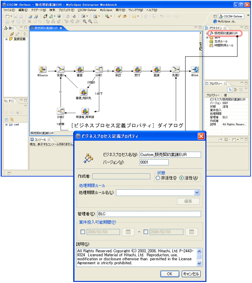Click the globe icon in the toolbar

(59, 16)
